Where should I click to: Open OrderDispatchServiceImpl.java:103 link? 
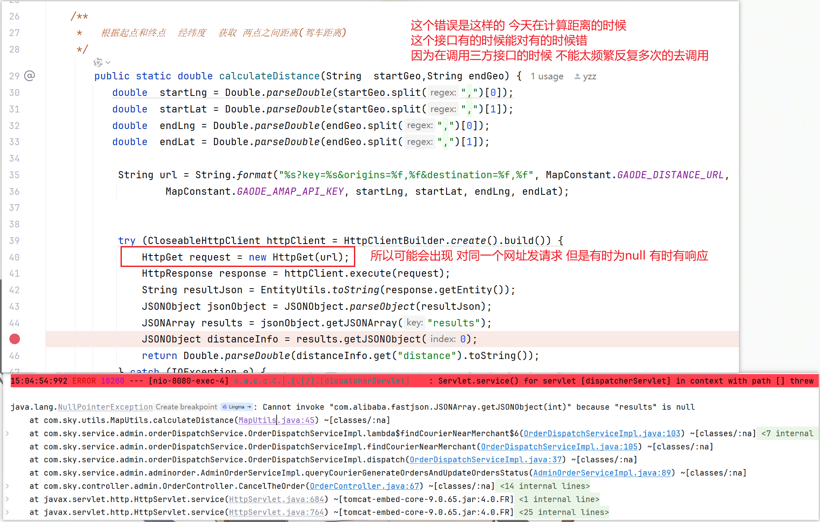coord(601,433)
